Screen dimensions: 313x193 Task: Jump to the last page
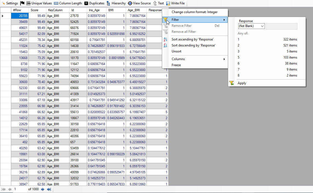[x=49, y=189]
